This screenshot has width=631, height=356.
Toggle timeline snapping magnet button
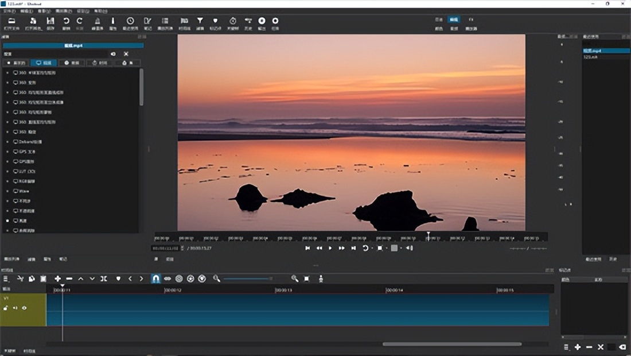pyautogui.click(x=155, y=278)
